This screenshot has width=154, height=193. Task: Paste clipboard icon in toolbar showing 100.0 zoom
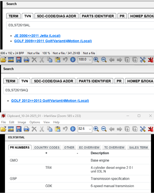click(57, 60)
